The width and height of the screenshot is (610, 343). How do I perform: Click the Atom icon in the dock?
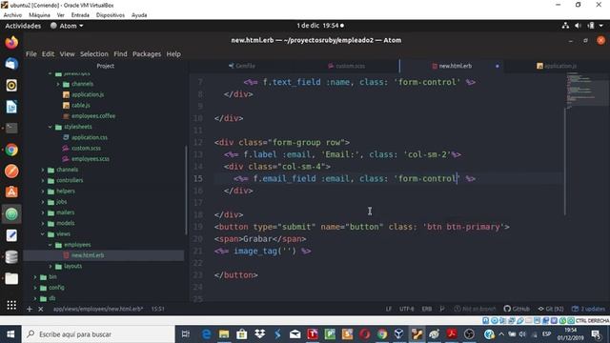pyautogui.click(x=11, y=213)
